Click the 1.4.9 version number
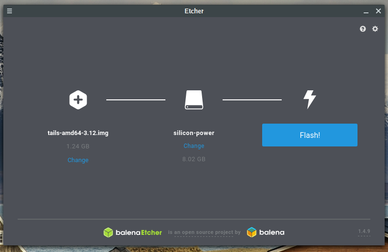388x252 pixels. (364, 232)
